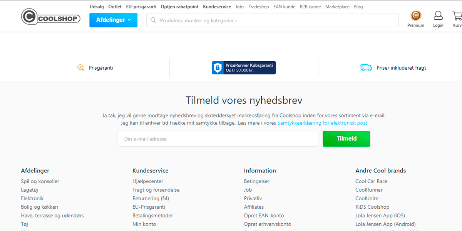Click Prisgaranti text
The width and height of the screenshot is (462, 231).
pyautogui.click(x=101, y=68)
